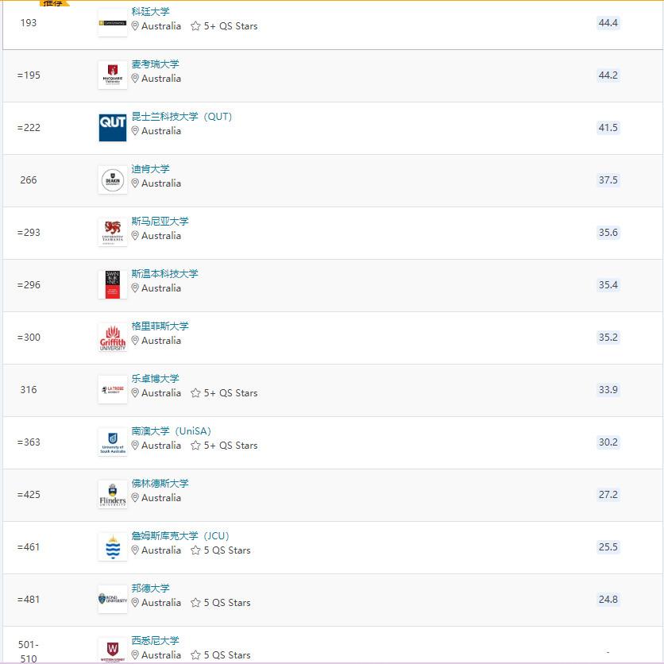
Task: Open the 科廷大学 university link
Action: [150, 12]
